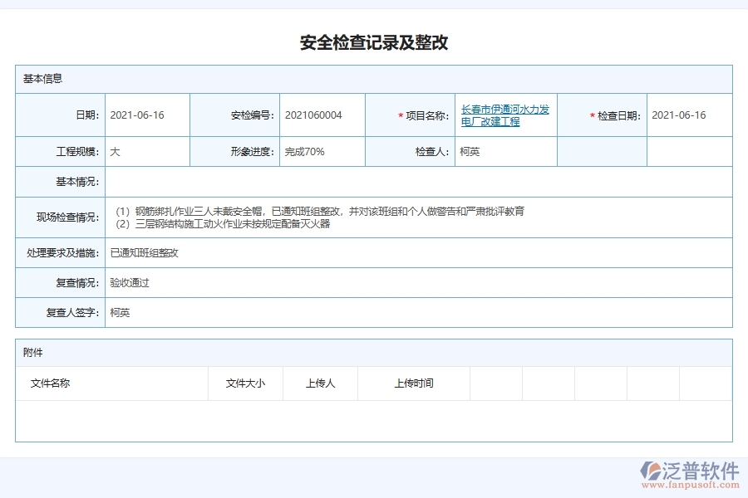Click the 日期 field showing 2021-06-16
Viewport: 748px width, 498px height.
click(x=136, y=115)
